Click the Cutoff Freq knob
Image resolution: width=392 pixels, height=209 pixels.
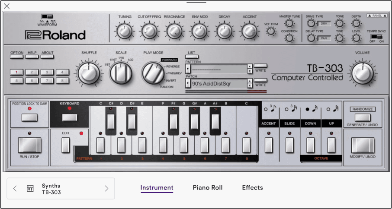pos(149,32)
